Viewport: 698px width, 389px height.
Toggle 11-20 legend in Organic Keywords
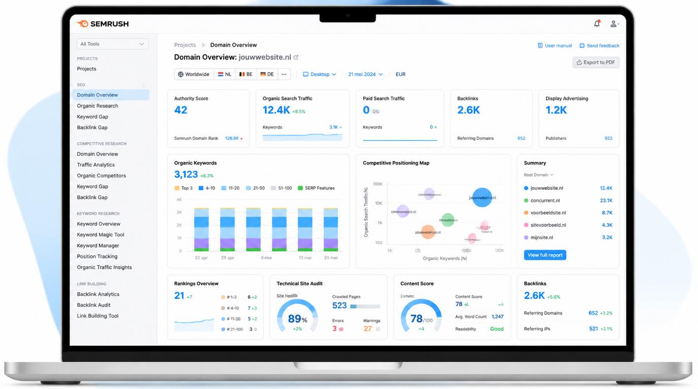point(230,188)
